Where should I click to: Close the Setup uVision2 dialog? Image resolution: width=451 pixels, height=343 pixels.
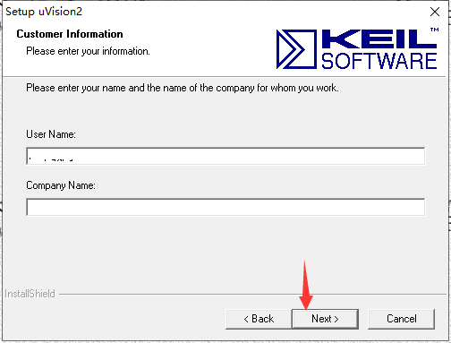(x=435, y=12)
